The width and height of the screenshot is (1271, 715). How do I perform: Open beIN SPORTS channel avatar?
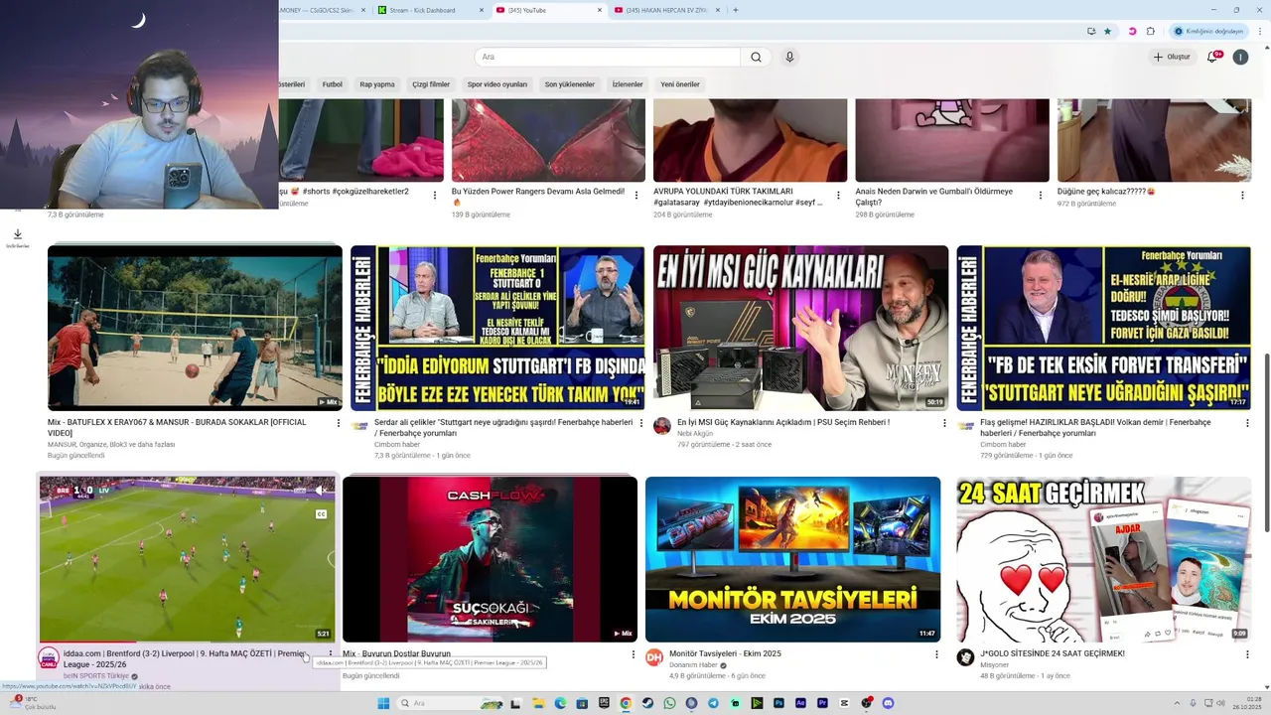point(49,657)
